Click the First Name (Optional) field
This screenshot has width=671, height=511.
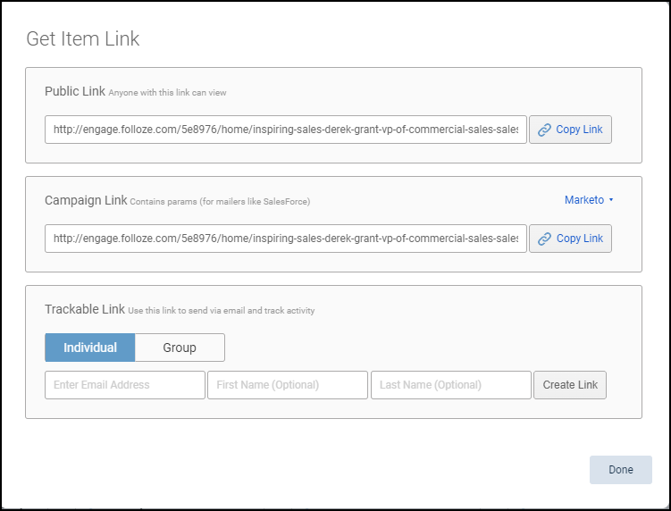point(288,385)
